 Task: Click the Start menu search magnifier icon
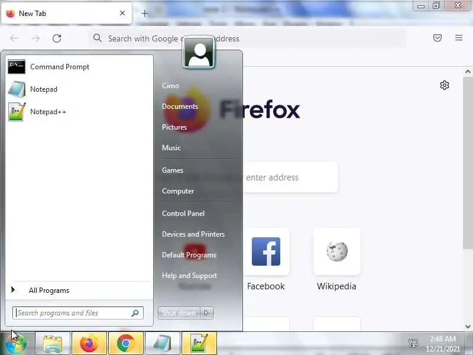(x=135, y=313)
